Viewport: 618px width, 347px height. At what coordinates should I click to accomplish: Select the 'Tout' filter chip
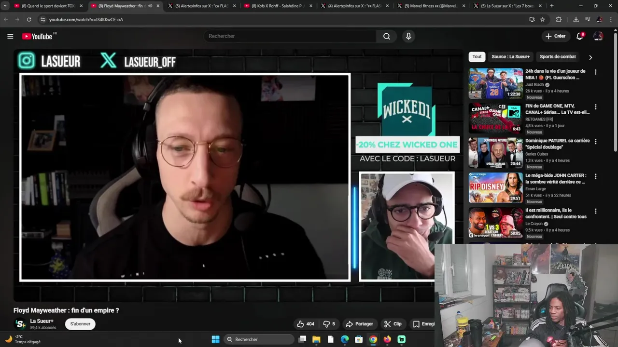[x=477, y=57]
